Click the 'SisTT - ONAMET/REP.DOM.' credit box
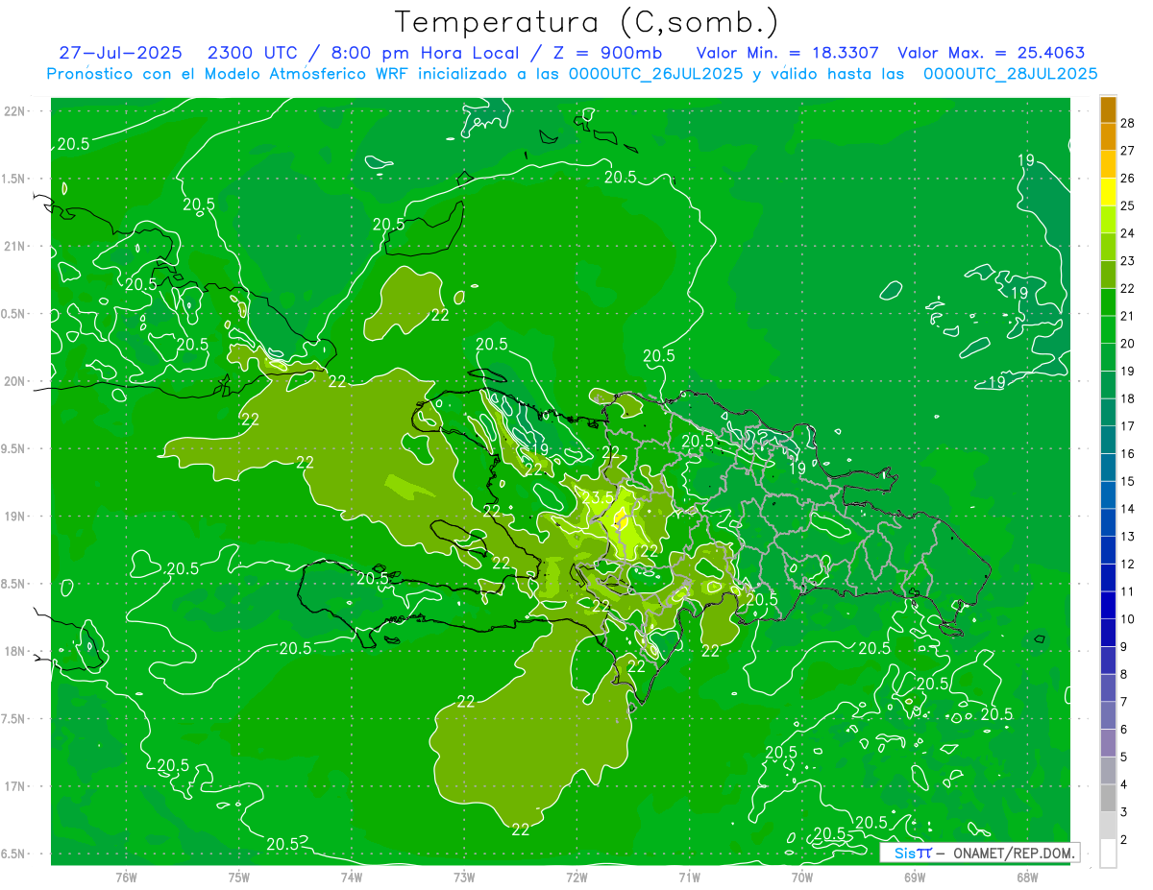This screenshot has width=1153, height=890. click(x=980, y=853)
